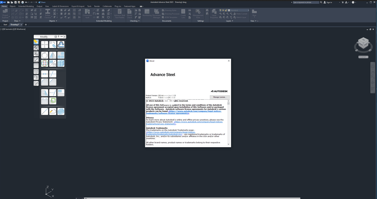The width and height of the screenshot is (377, 199).
Task: Select the rectangular Array tool in Modify palette
Action: click(x=61, y=55)
